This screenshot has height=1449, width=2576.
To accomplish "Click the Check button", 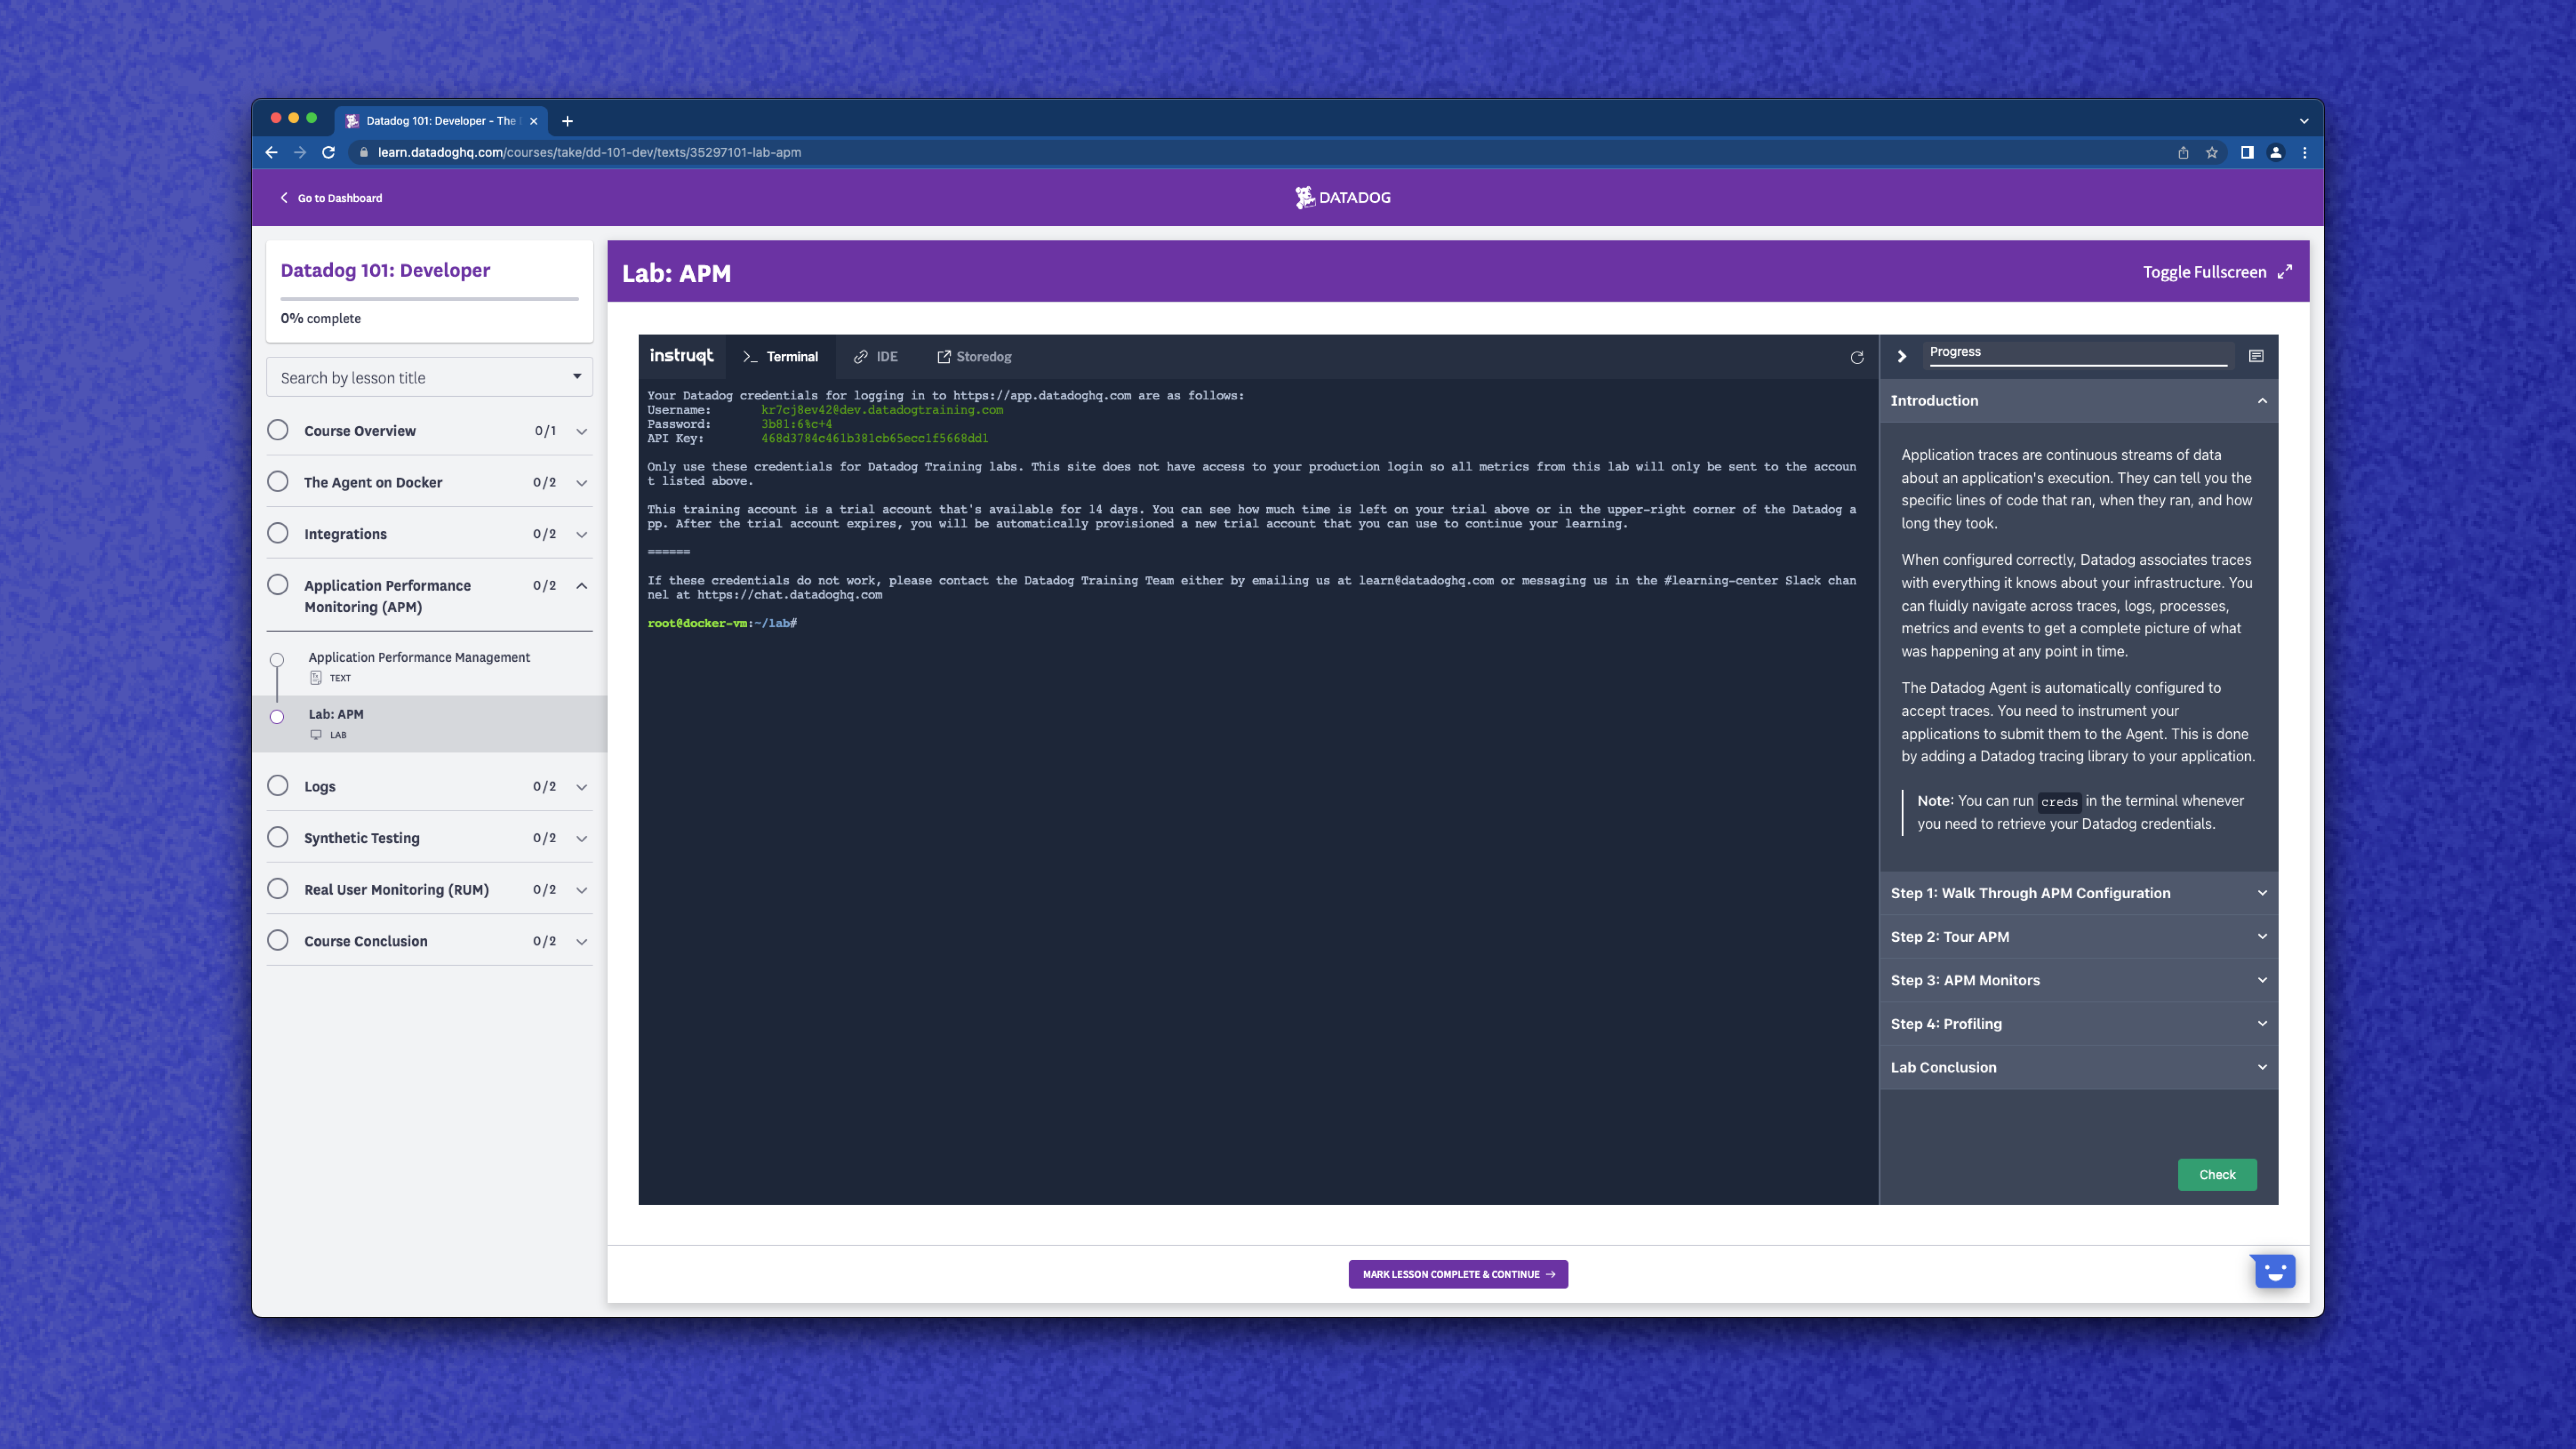I will (x=2217, y=1174).
